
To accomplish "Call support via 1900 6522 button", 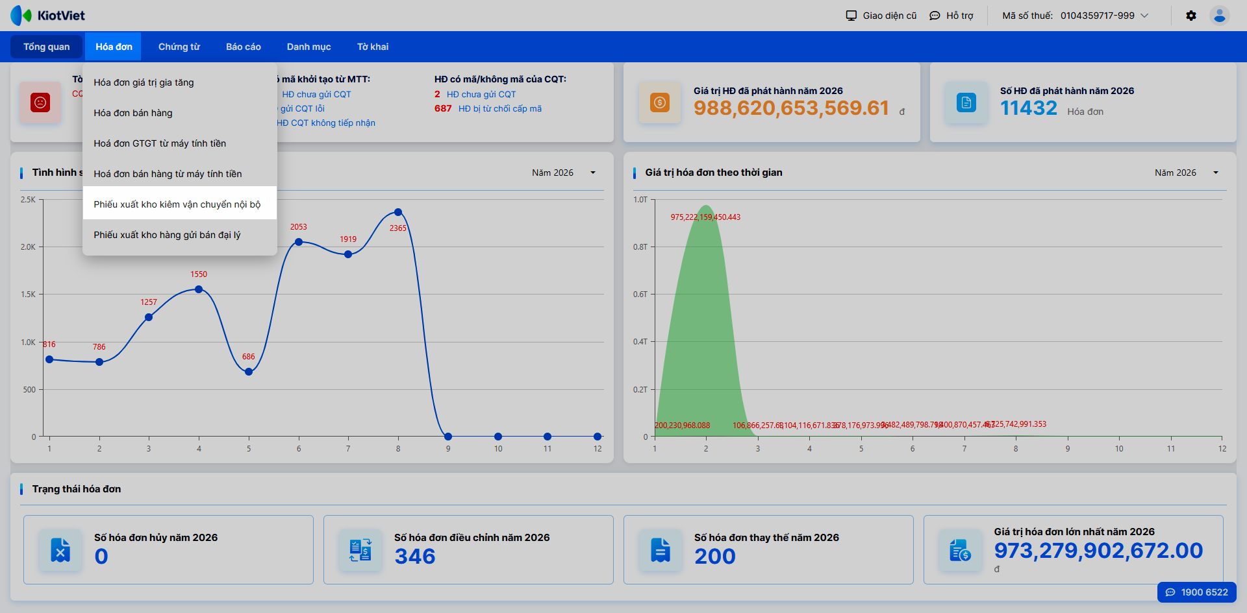I will point(1197,592).
